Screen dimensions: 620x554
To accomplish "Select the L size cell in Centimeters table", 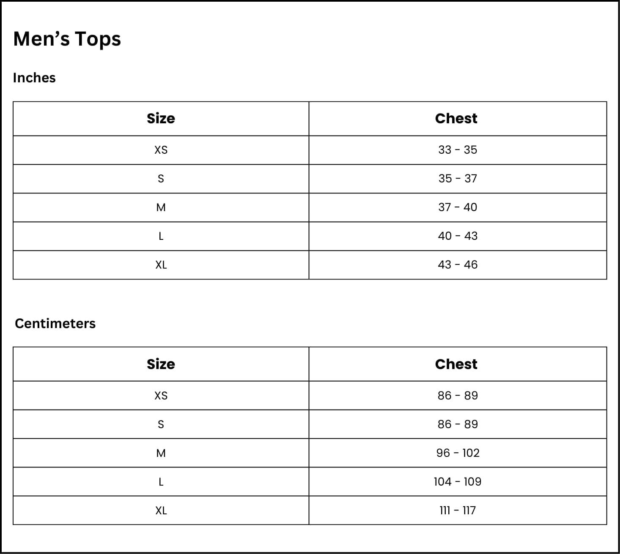I will pos(161,482).
